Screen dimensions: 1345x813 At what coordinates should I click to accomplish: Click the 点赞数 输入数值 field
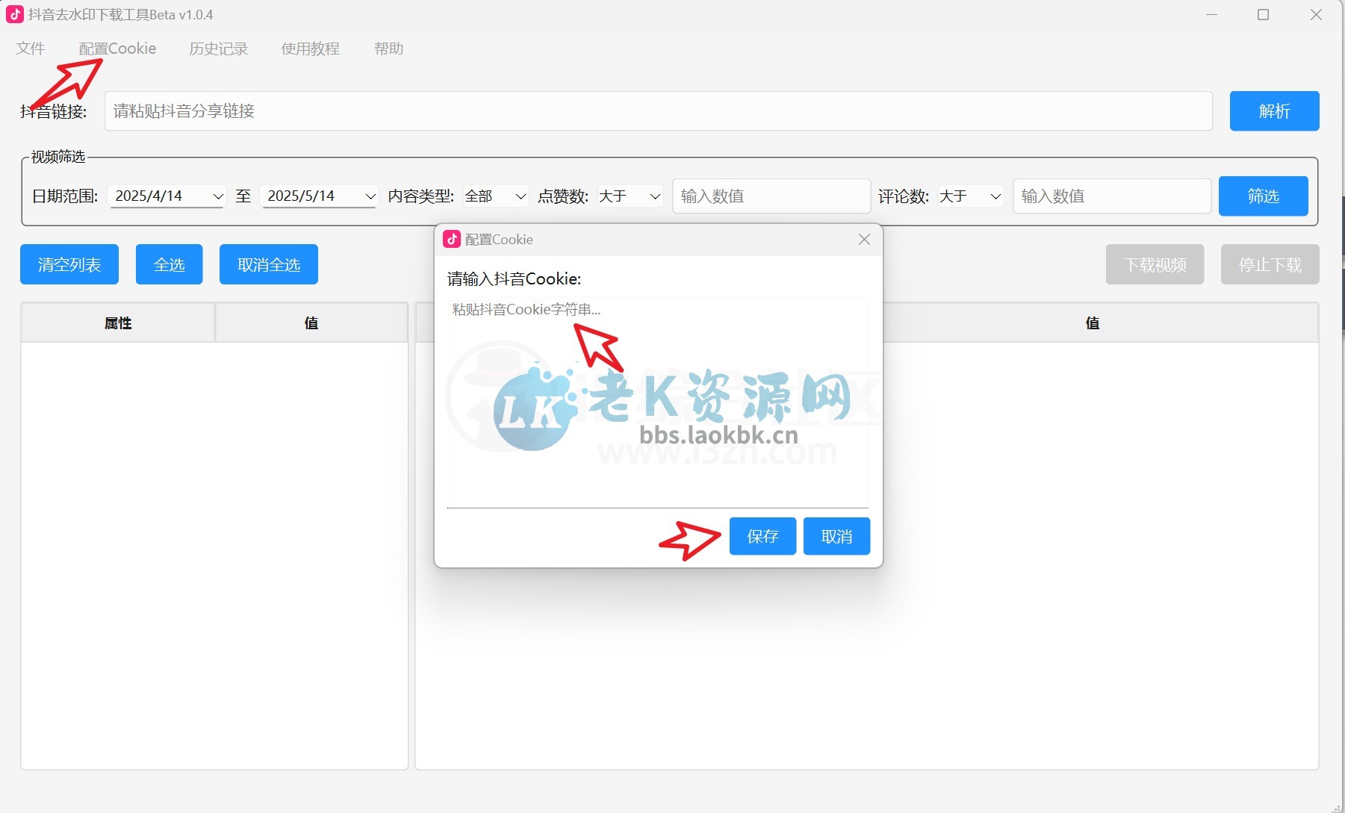(x=771, y=196)
